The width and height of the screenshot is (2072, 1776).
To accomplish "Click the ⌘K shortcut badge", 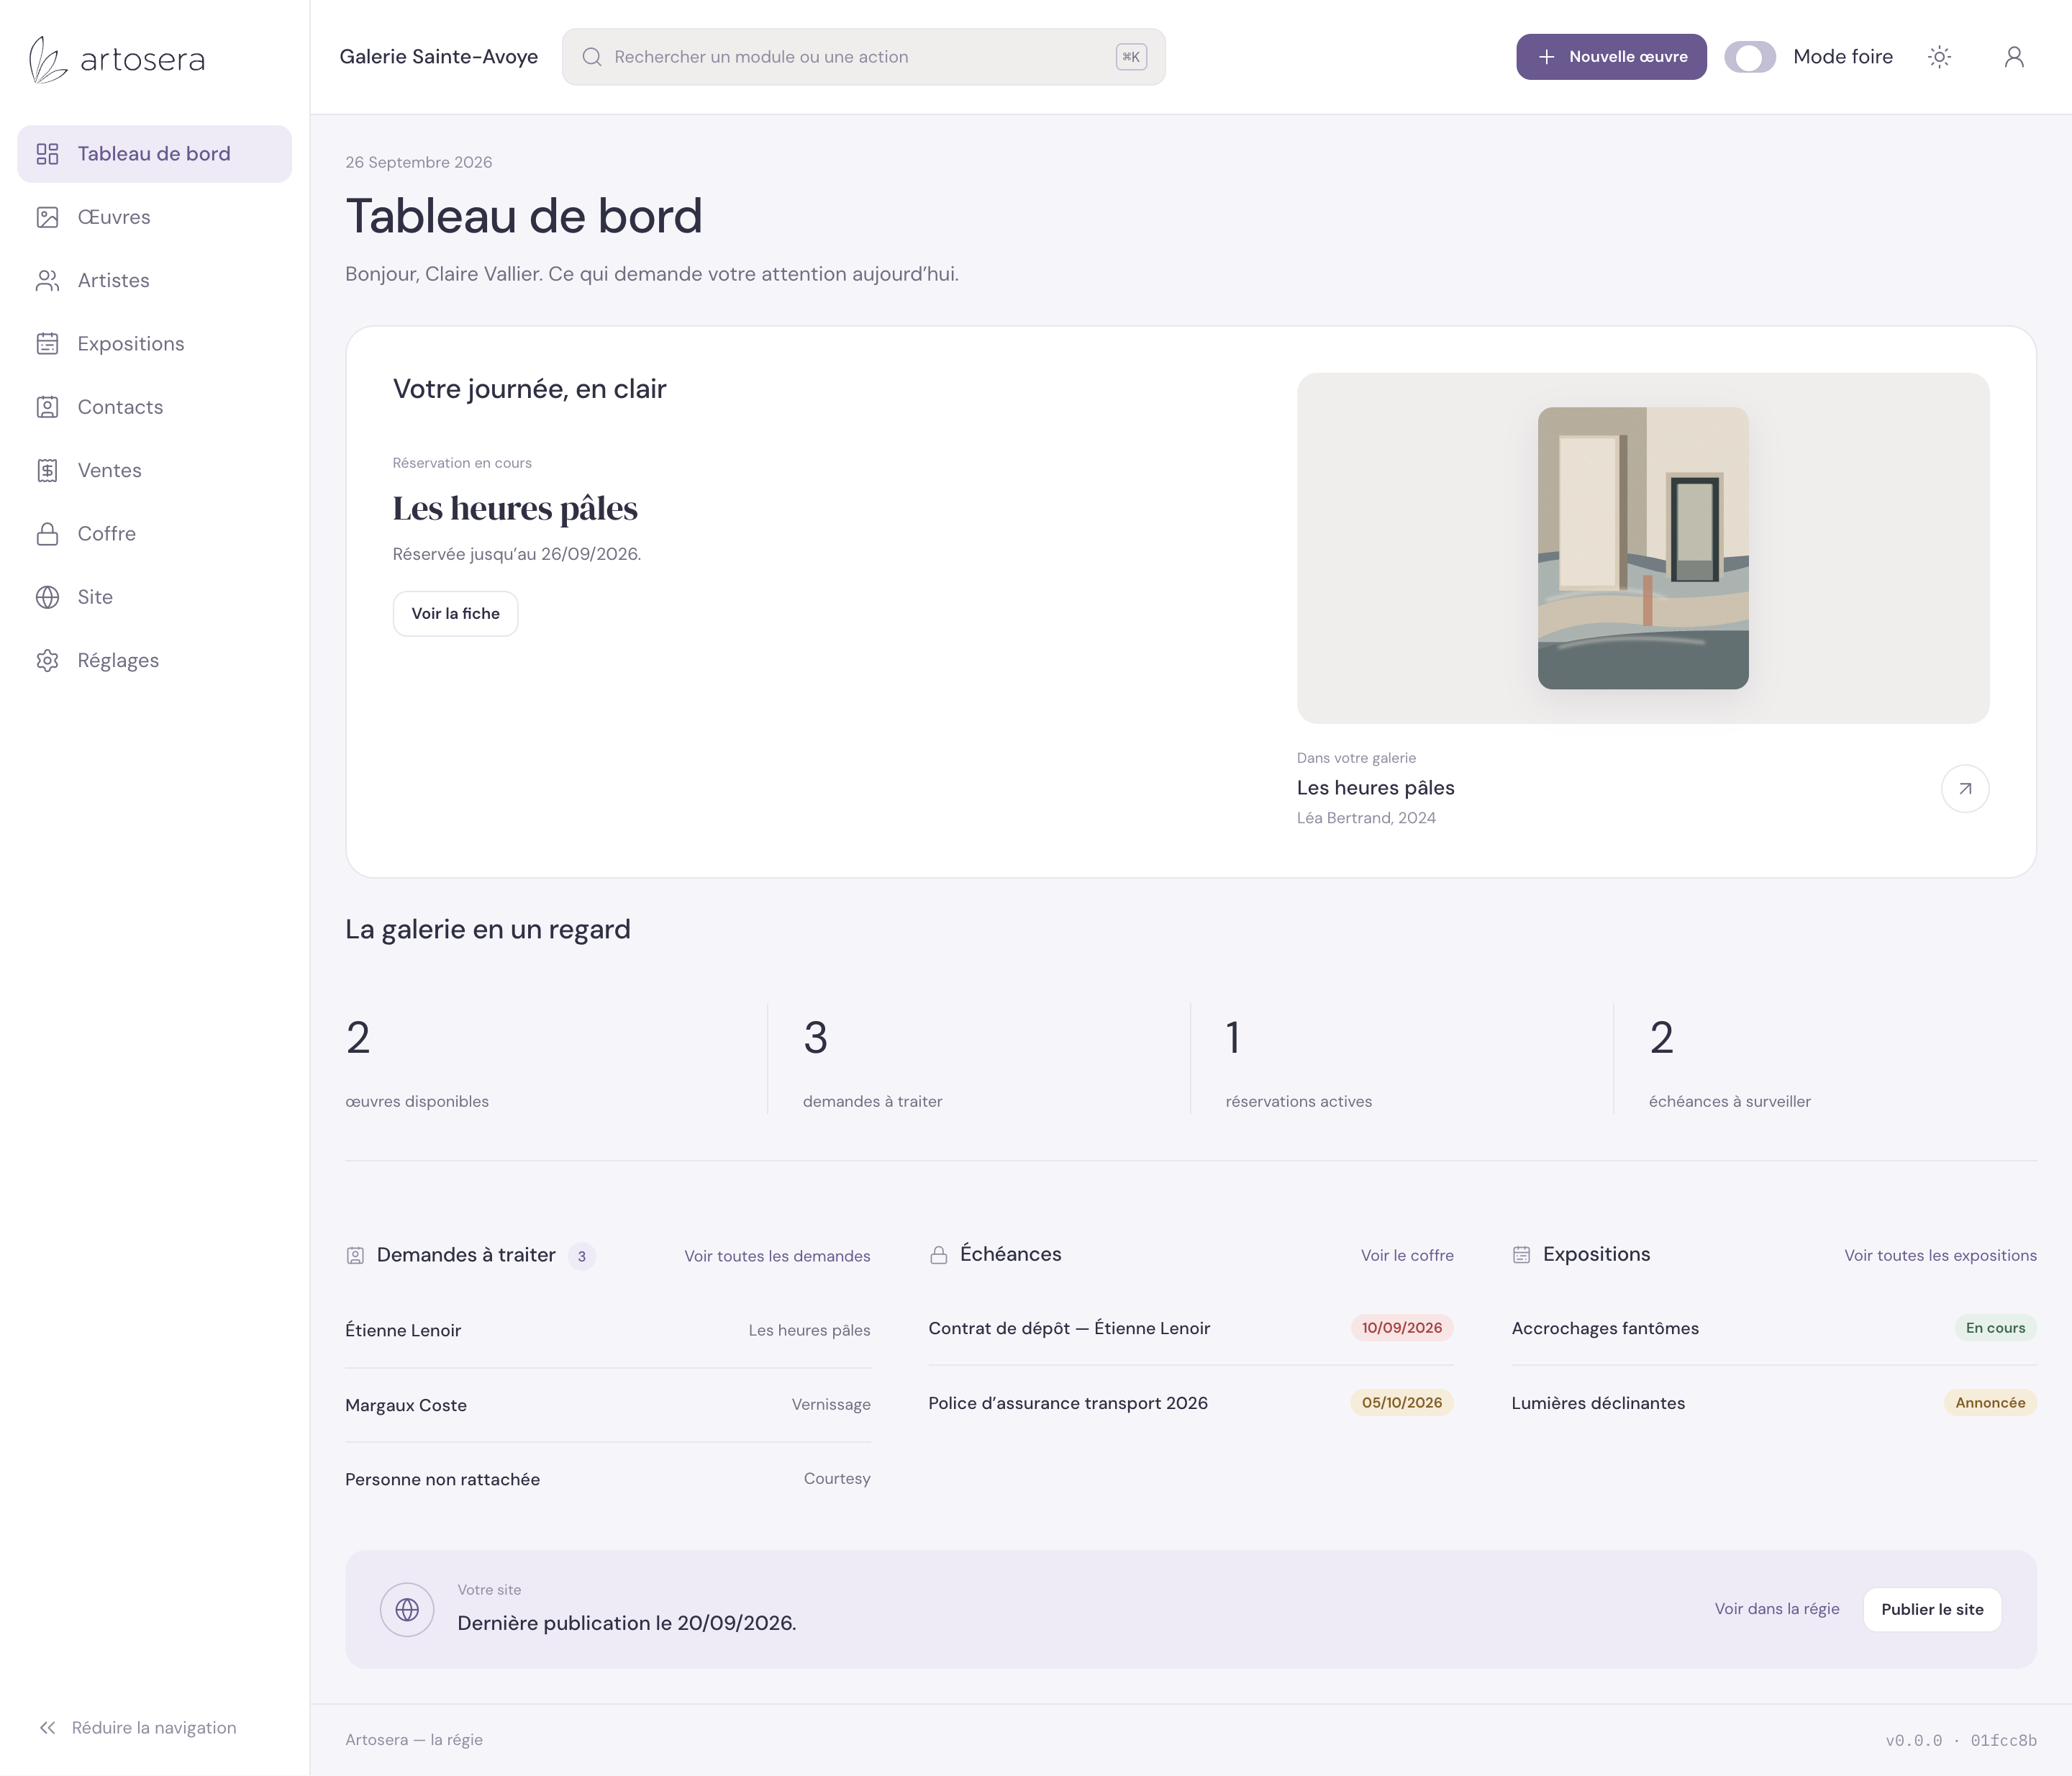I will point(1131,57).
